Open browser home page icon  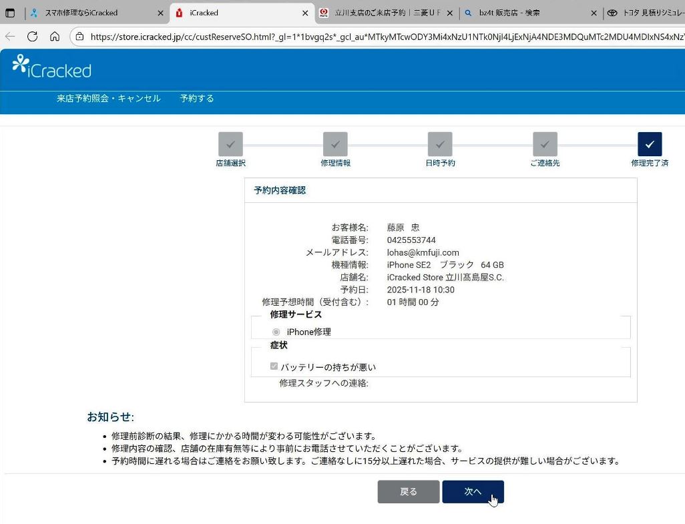click(x=55, y=37)
